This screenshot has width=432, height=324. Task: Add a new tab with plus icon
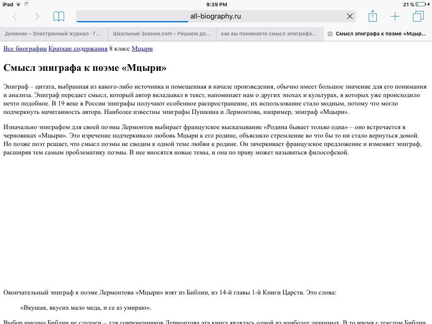(x=395, y=16)
